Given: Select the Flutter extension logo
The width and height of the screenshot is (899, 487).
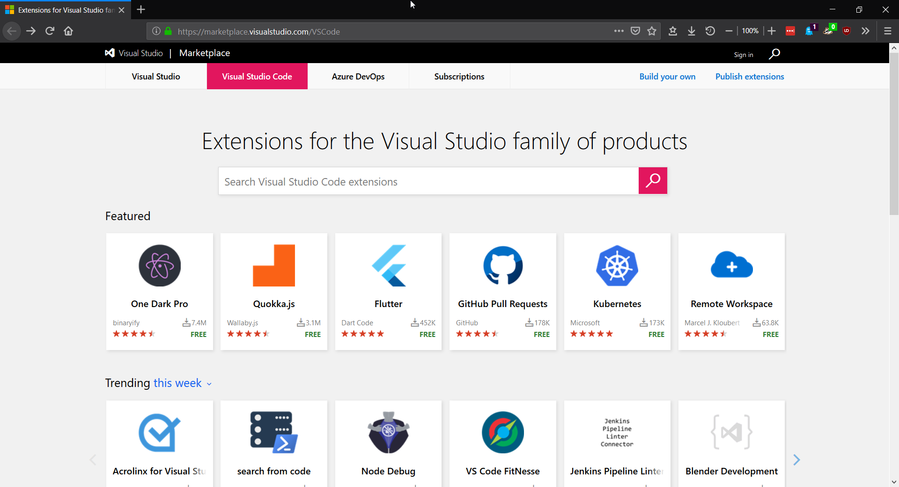Looking at the screenshot, I should tap(389, 265).
